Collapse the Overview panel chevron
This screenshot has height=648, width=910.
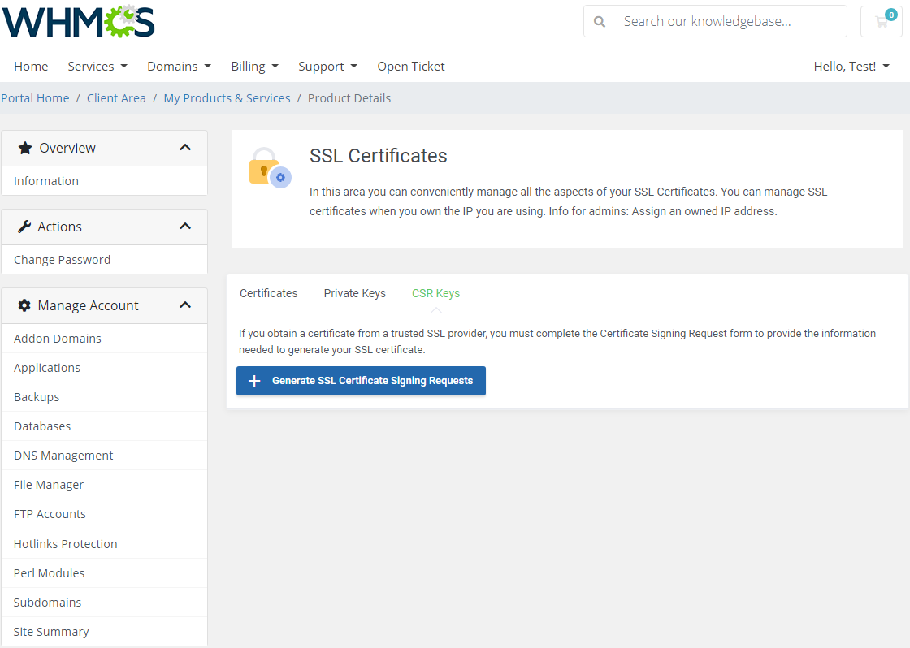pos(185,147)
